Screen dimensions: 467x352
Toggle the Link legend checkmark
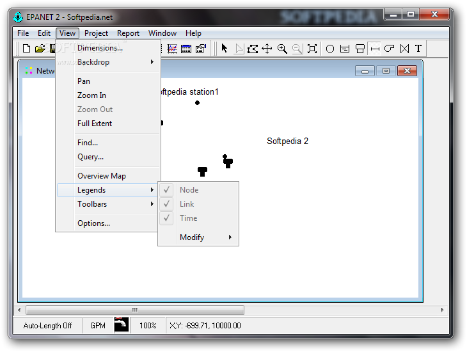166,204
